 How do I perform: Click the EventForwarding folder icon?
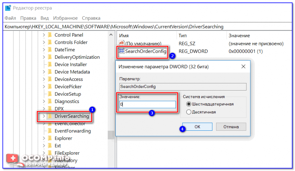(50, 131)
